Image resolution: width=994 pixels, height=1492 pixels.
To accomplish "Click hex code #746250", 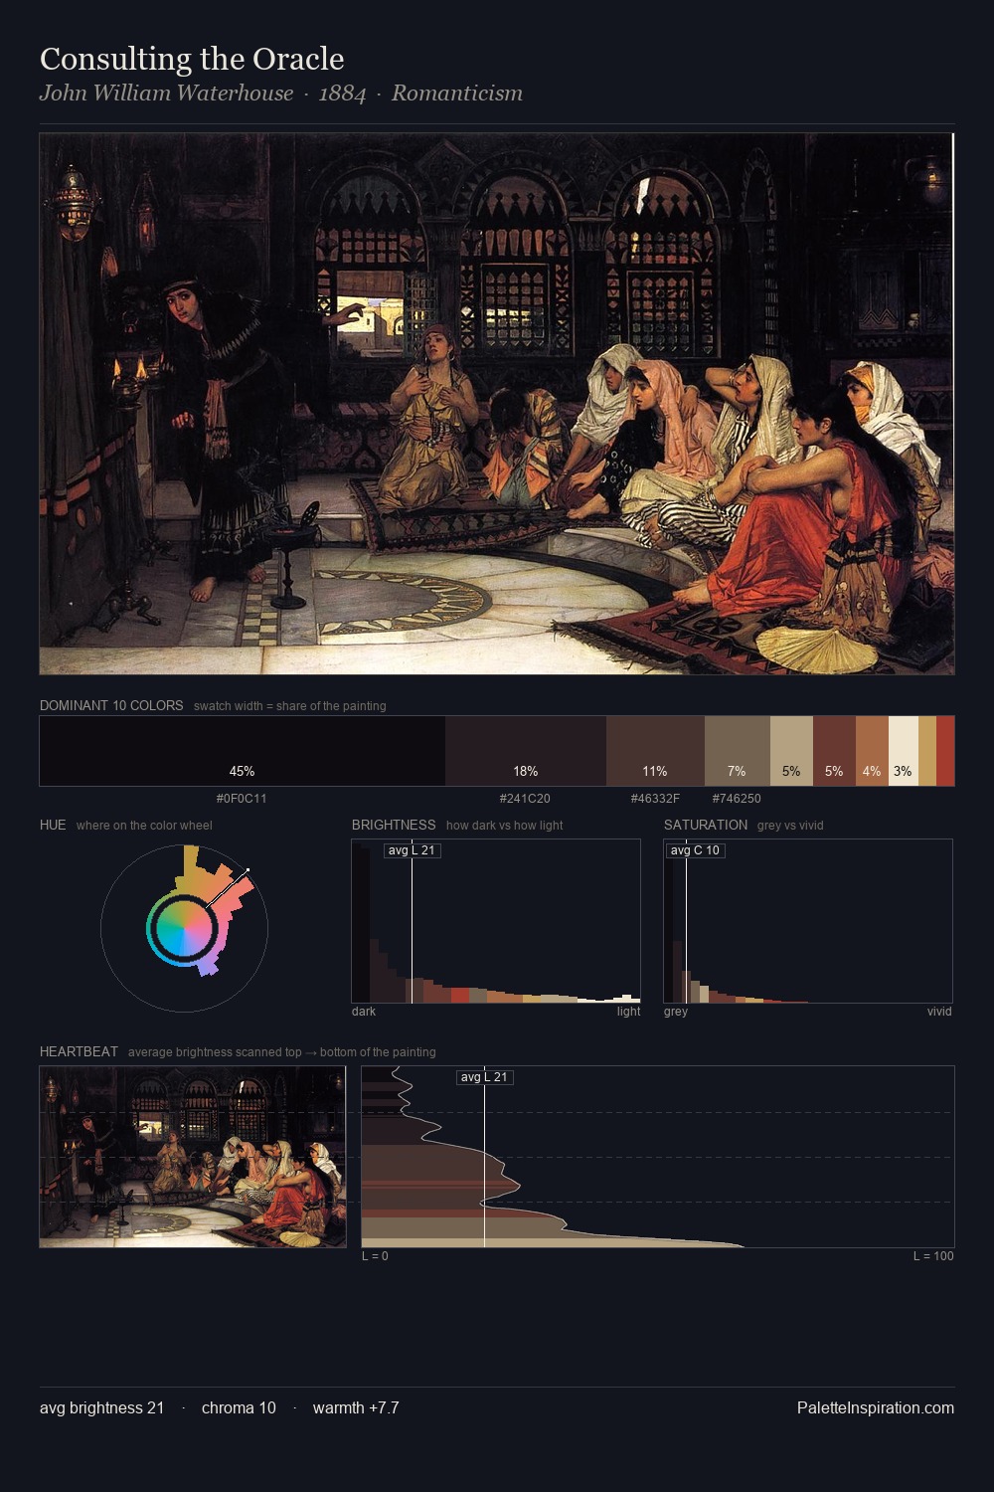I will [737, 799].
